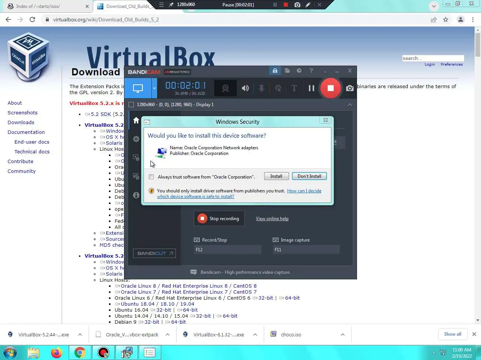Open Bandicam from the taskbar
The height and width of the screenshot is (360, 481).
pos(103,352)
